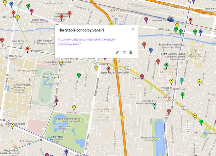Click the Lumphini Park label
The width and height of the screenshot is (216, 156).
[x=64, y=126]
